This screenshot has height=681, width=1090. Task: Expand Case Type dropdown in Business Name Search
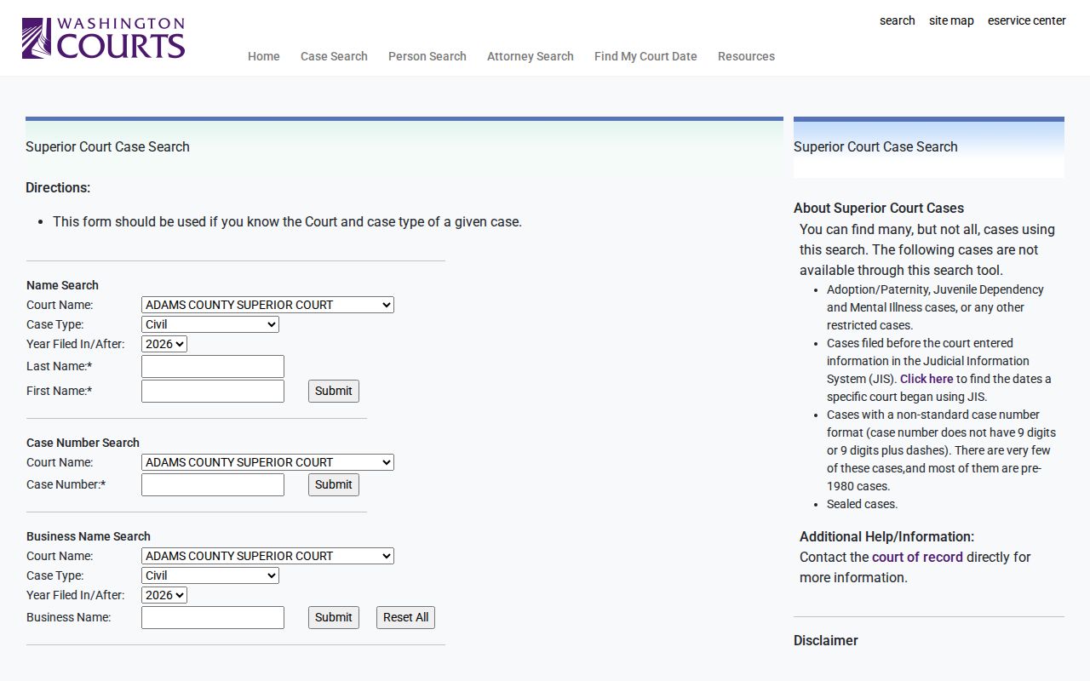209,575
